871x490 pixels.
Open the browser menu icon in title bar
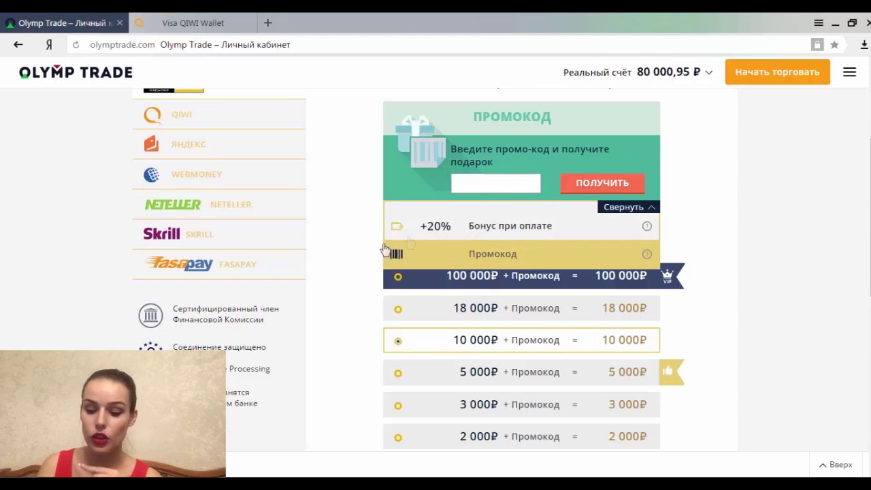point(819,23)
